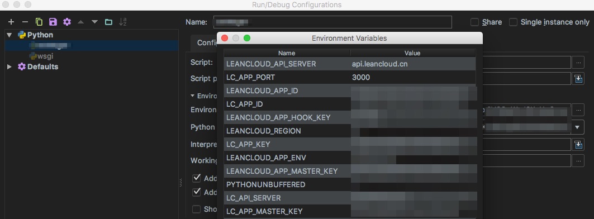The width and height of the screenshot is (594, 219).
Task: Switch to the Configuration tab
Action: [203, 43]
